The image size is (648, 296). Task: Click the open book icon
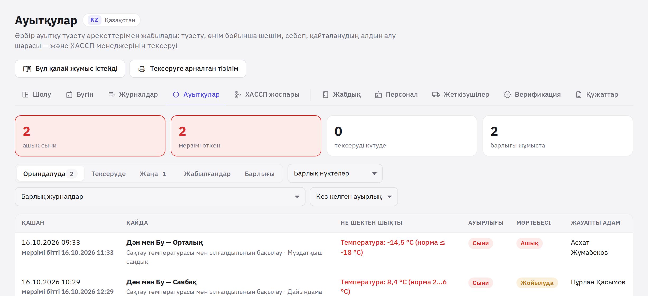coord(27,69)
